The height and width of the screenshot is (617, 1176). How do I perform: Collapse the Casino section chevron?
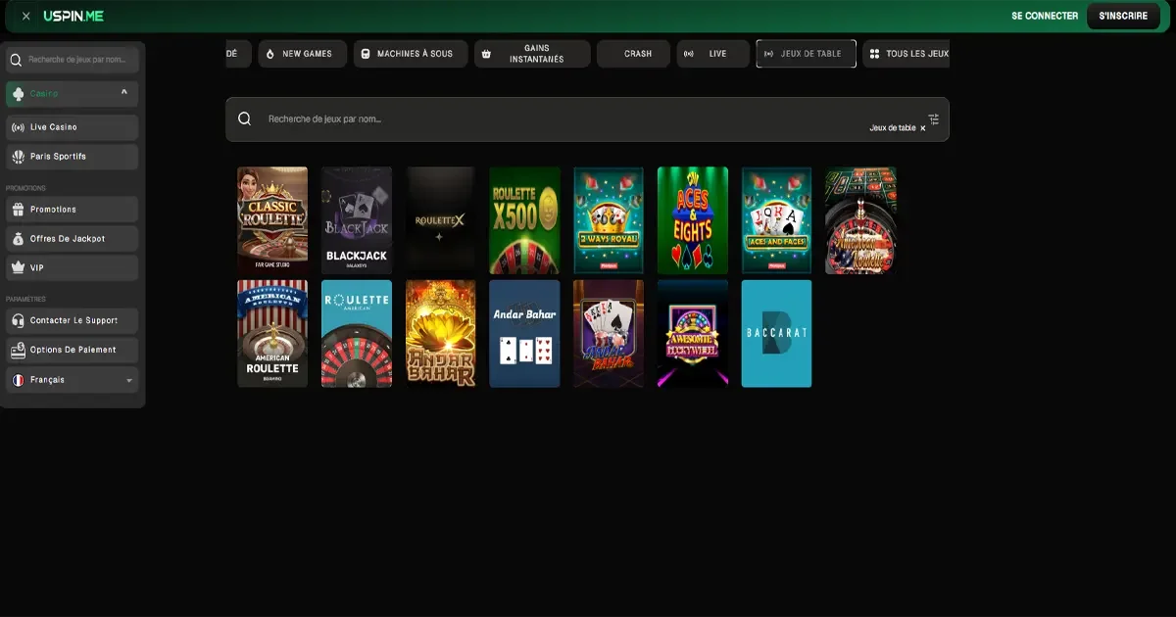coord(124,93)
